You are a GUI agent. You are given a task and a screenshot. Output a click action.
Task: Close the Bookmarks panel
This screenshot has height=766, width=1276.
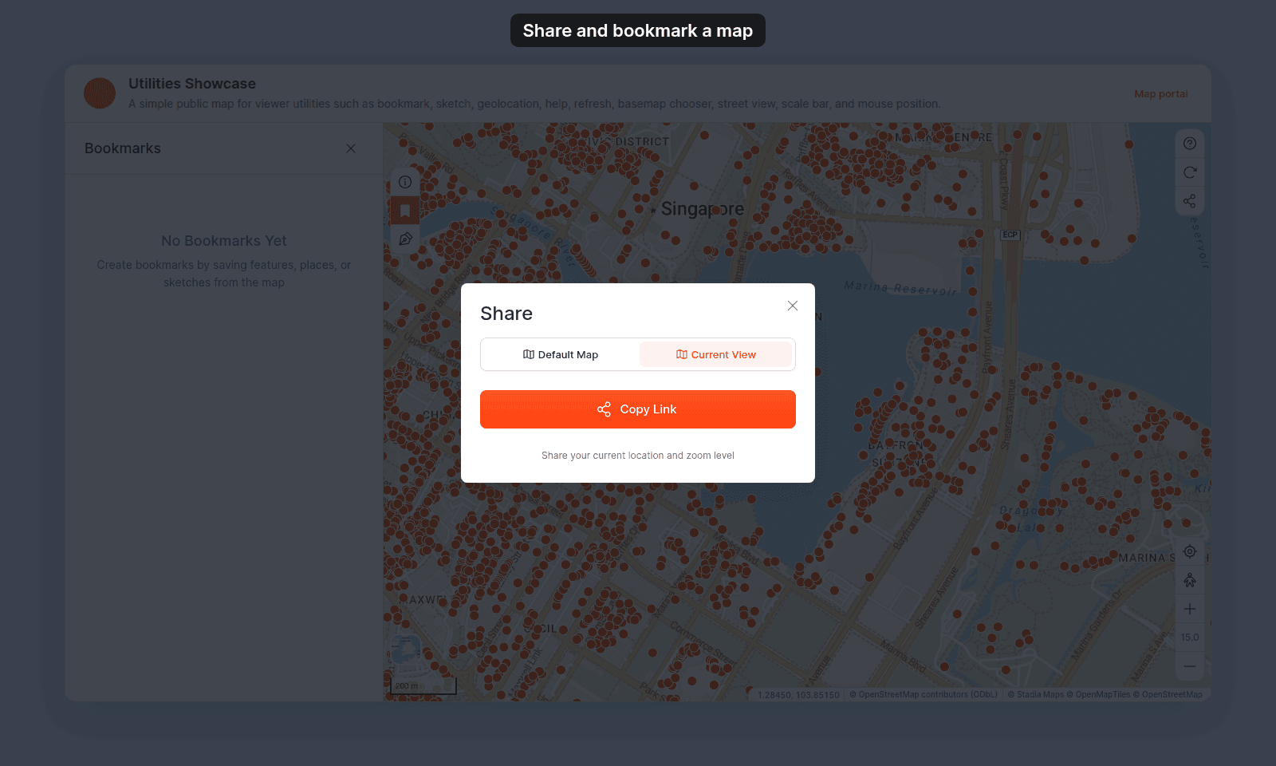351,148
